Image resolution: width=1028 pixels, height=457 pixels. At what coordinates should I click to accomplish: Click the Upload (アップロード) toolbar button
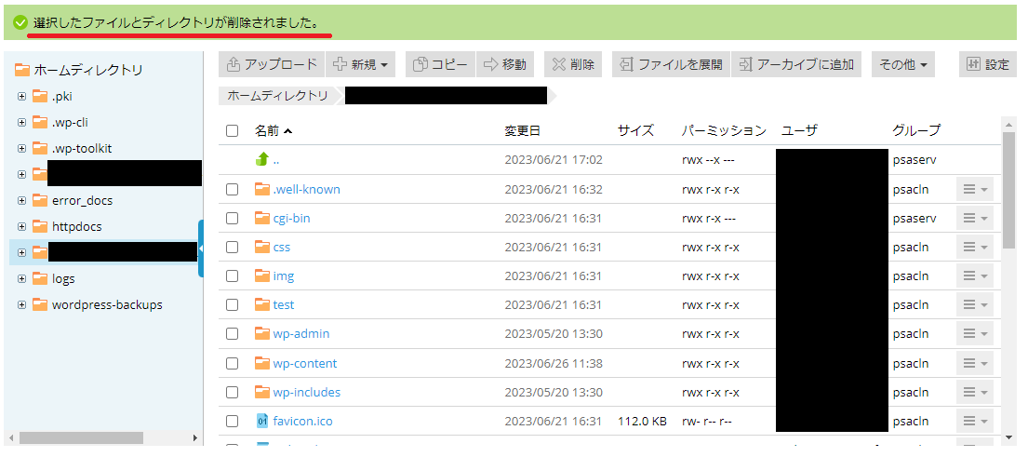pos(272,64)
